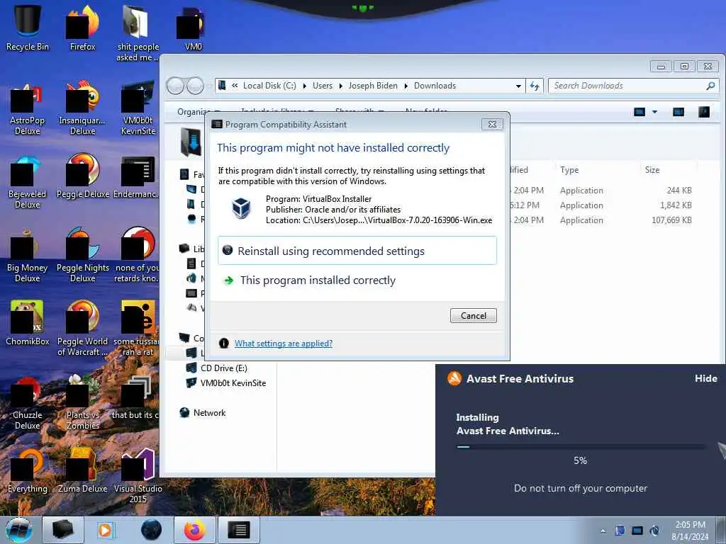Click the VirtualBox cube program icon

tap(241, 208)
